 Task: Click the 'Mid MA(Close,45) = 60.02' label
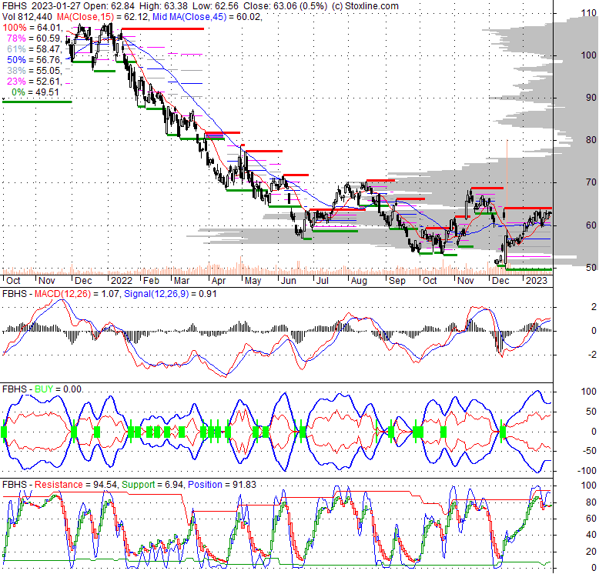tap(206, 17)
